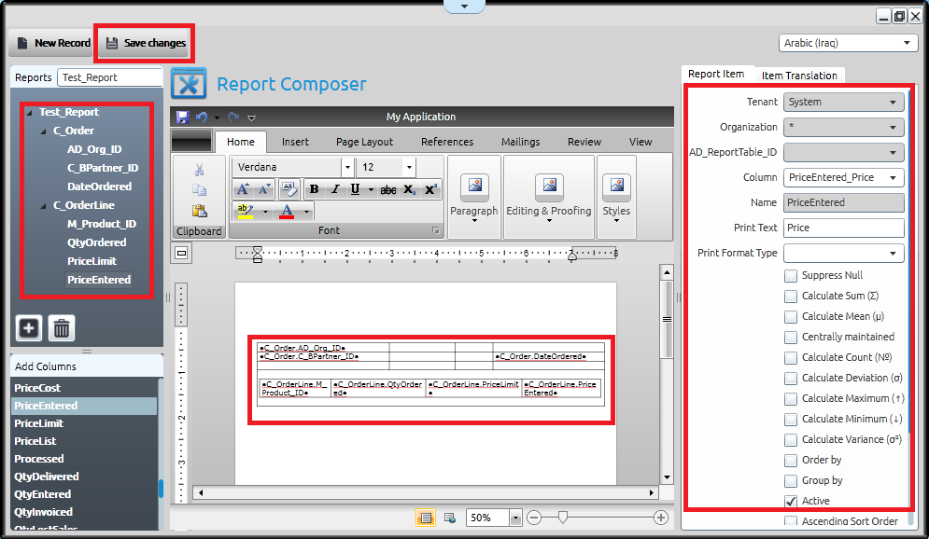Toggle bold formatting in the Font group

point(314,189)
